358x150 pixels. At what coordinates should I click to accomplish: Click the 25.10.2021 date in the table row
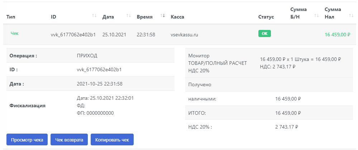point(114,35)
